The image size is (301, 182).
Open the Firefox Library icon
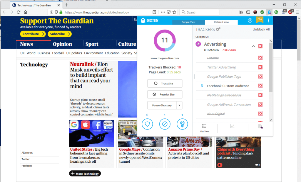tap(241, 12)
